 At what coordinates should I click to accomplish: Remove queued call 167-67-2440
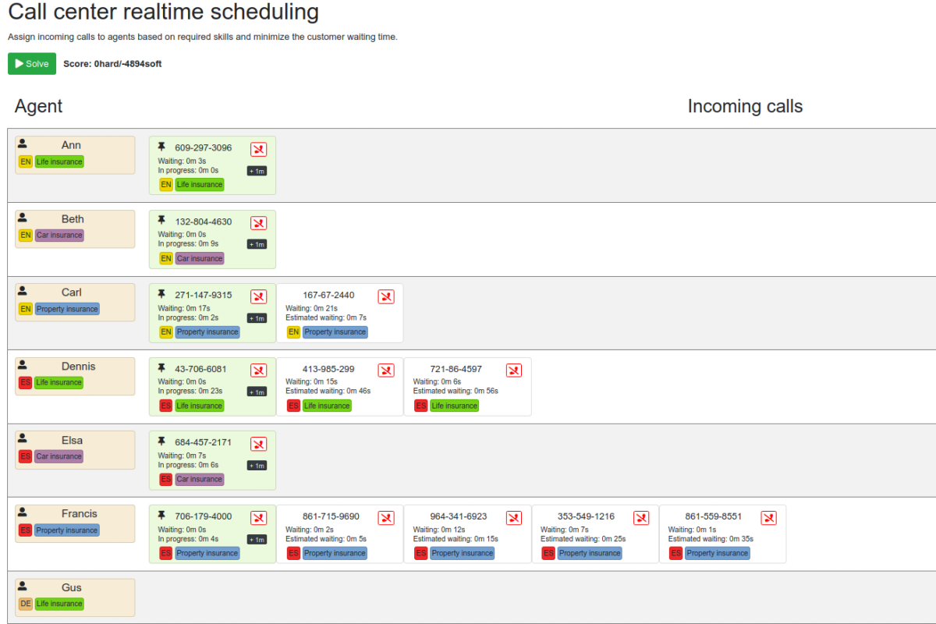click(386, 296)
